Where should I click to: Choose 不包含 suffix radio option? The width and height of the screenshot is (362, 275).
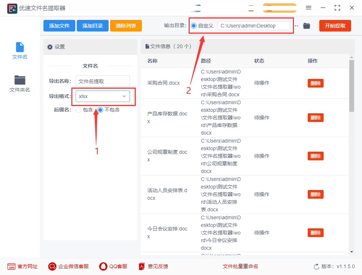click(100, 110)
